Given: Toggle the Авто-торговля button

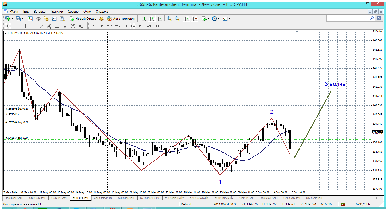Looking at the screenshot, I should coord(121,19).
